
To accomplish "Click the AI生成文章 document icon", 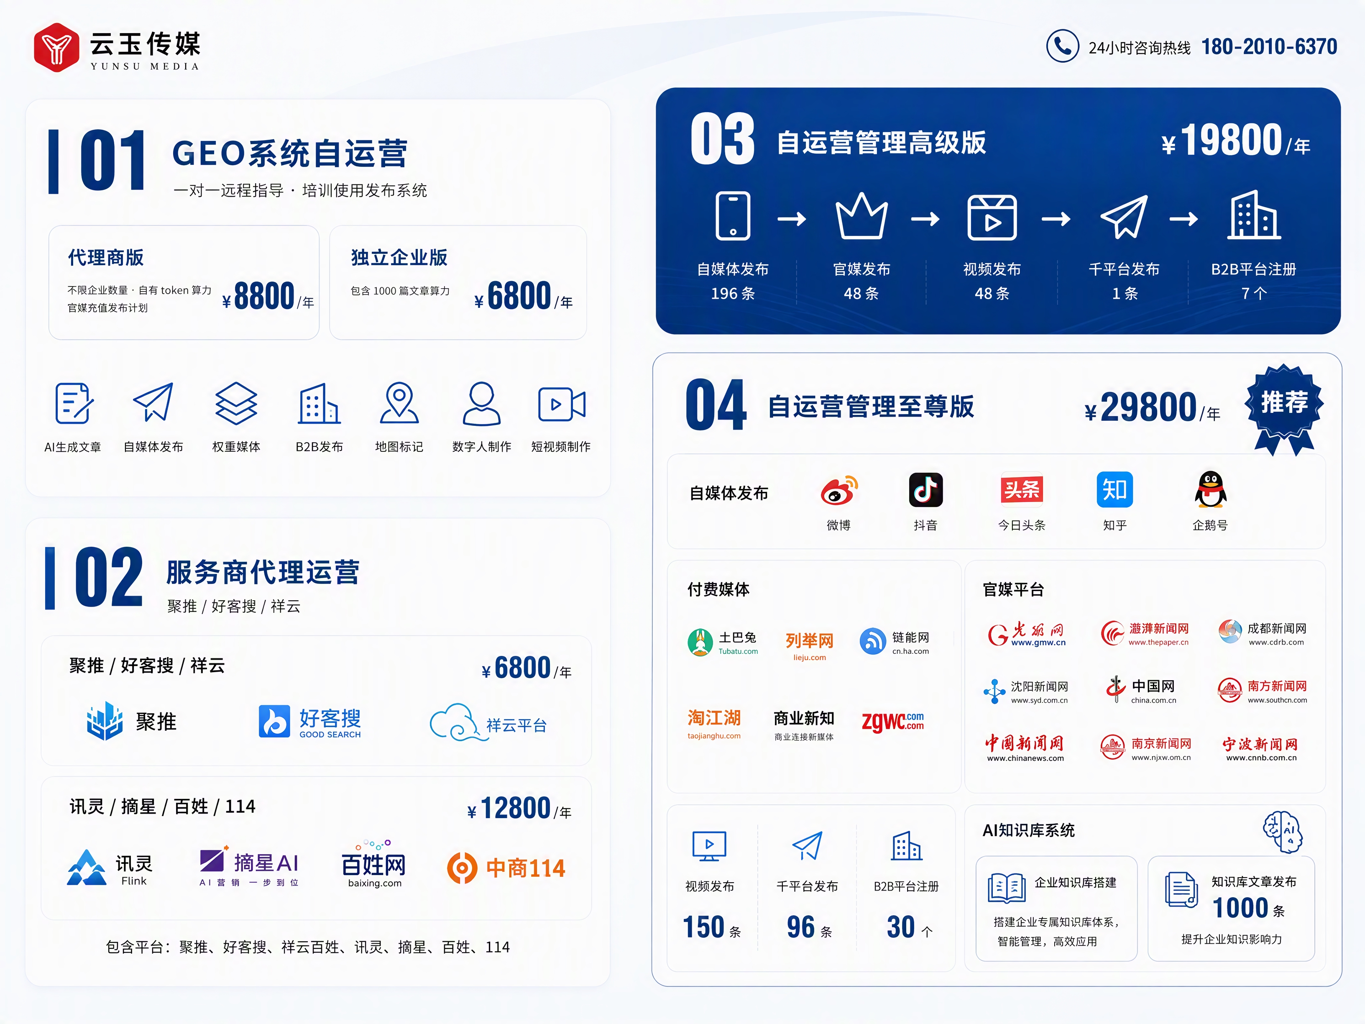I will [74, 403].
